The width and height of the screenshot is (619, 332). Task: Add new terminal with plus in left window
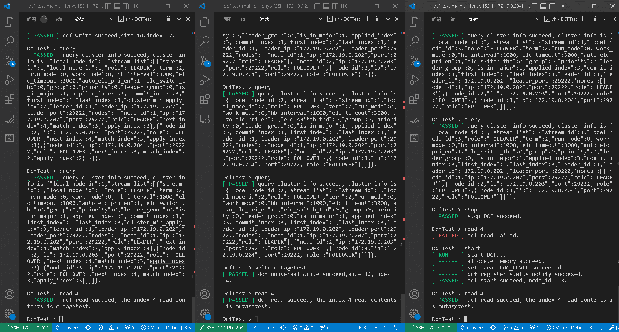click(x=105, y=19)
